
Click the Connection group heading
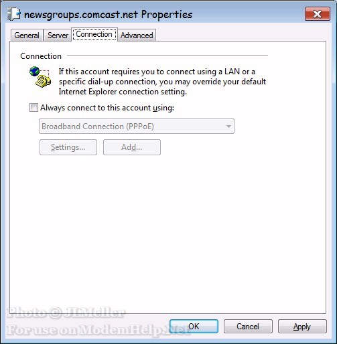tap(41, 56)
